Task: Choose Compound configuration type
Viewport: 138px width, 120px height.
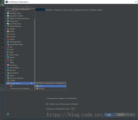Action: [x=20, y=21]
